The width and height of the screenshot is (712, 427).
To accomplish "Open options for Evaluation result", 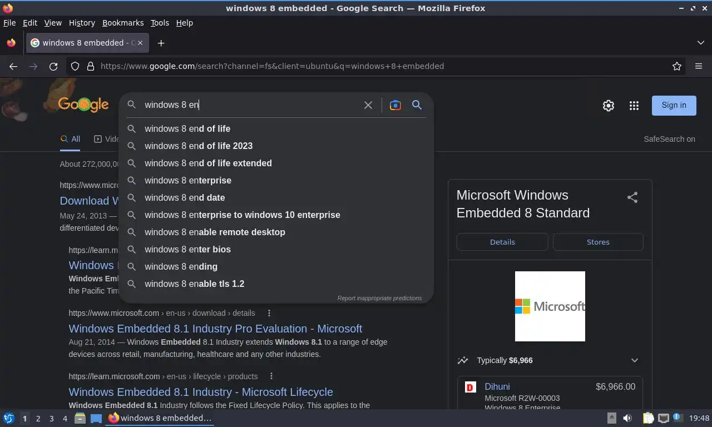I will tap(269, 313).
